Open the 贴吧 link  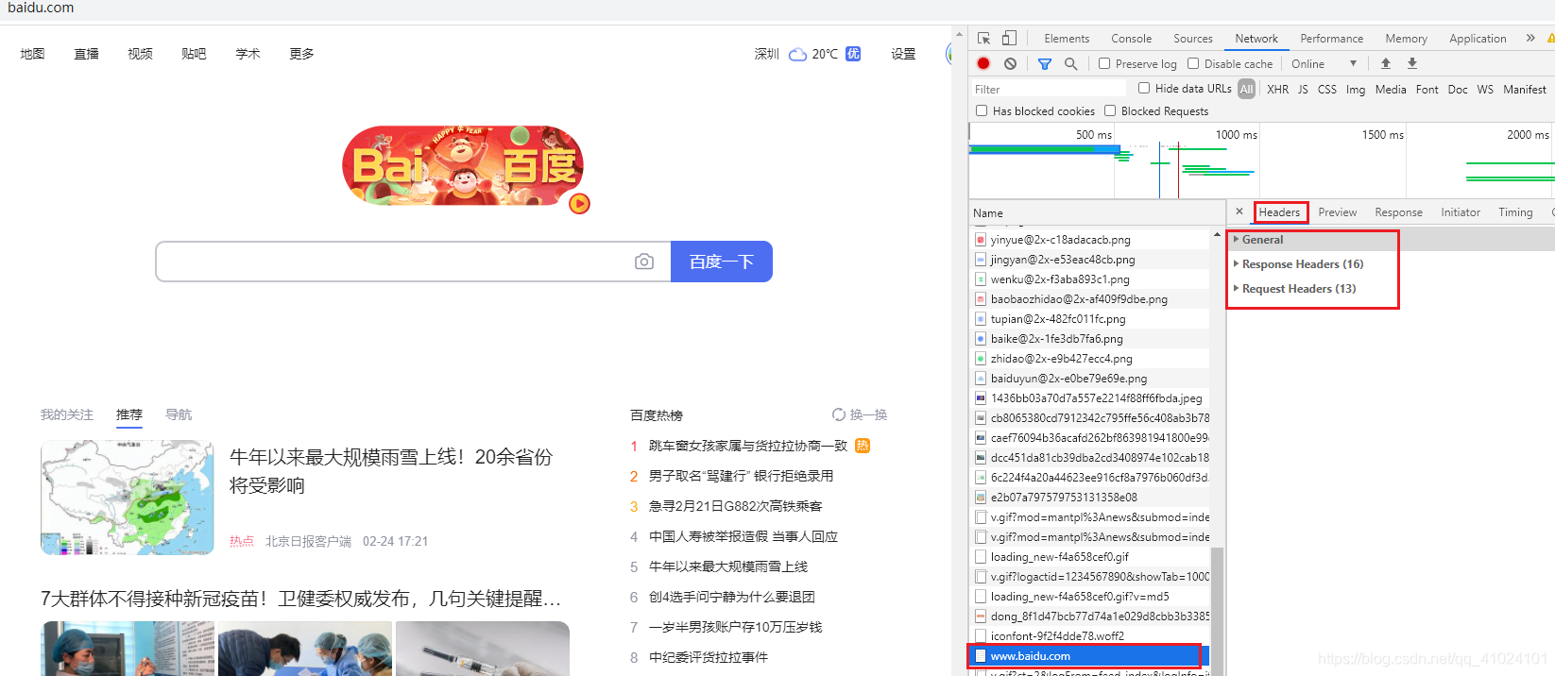coord(194,54)
